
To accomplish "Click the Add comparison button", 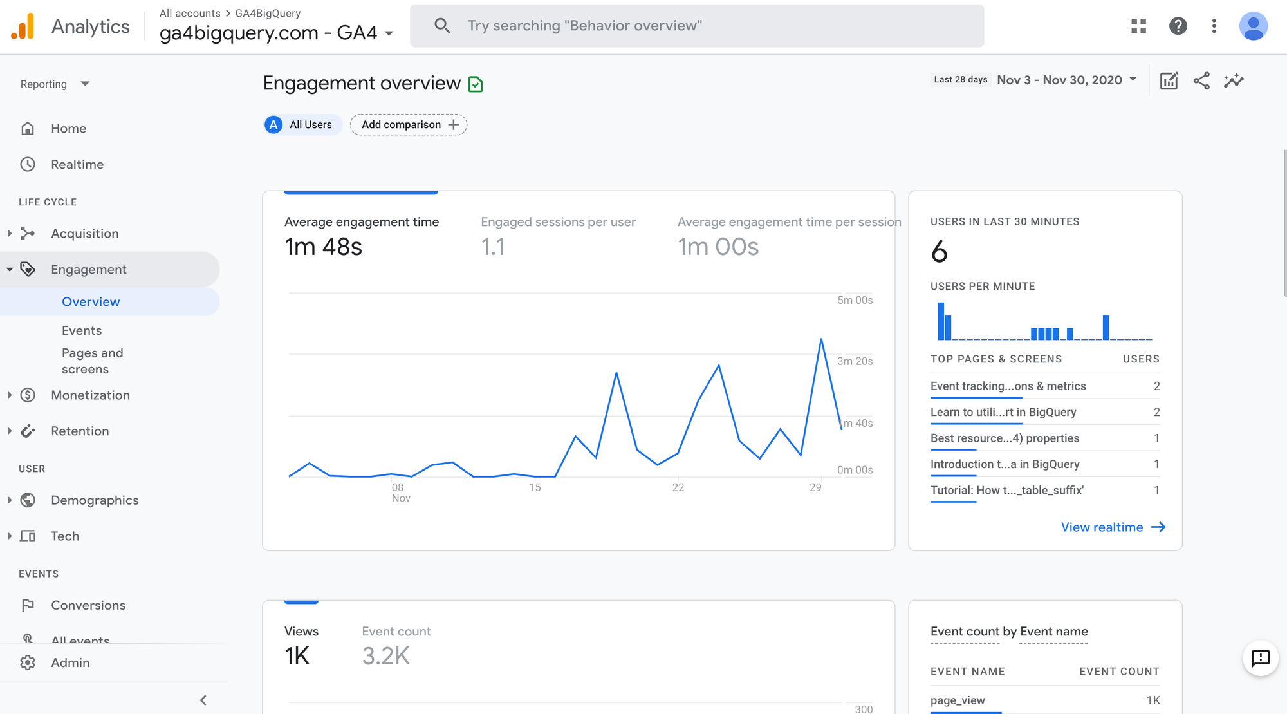I will [x=409, y=125].
